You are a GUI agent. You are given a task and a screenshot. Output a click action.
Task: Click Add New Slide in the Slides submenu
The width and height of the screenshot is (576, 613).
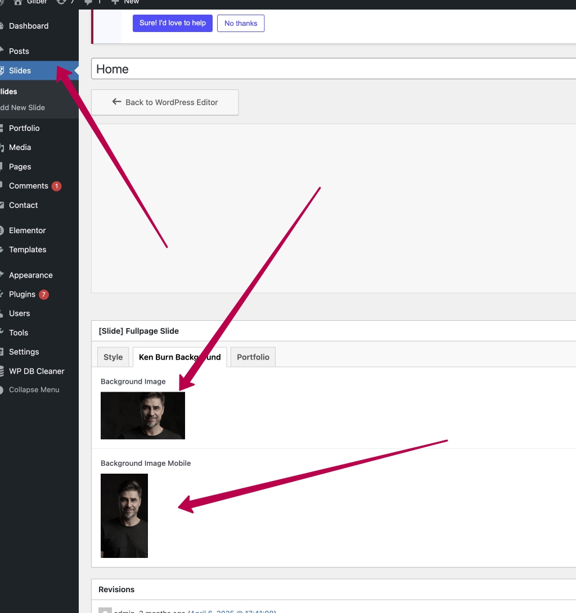click(22, 108)
